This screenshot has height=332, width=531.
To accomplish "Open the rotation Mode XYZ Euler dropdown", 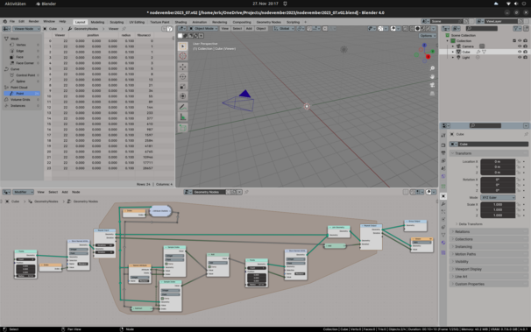I will click(498, 197).
